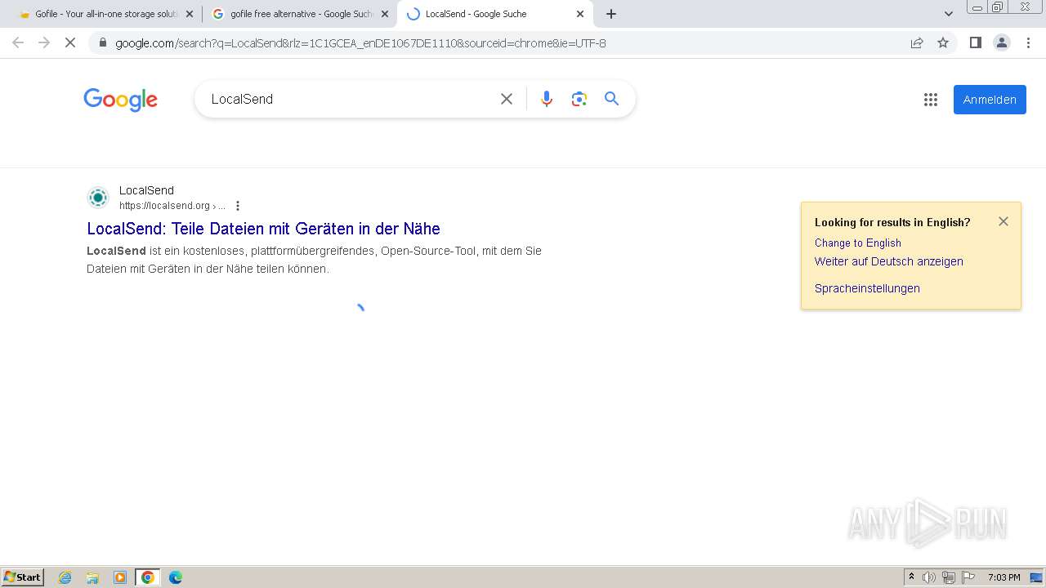Open Microsoft Edge from the taskbar
This screenshot has width=1046, height=588.
click(176, 577)
